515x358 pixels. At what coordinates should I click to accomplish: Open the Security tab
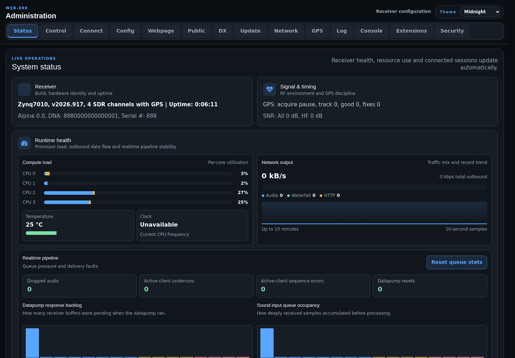click(x=452, y=31)
